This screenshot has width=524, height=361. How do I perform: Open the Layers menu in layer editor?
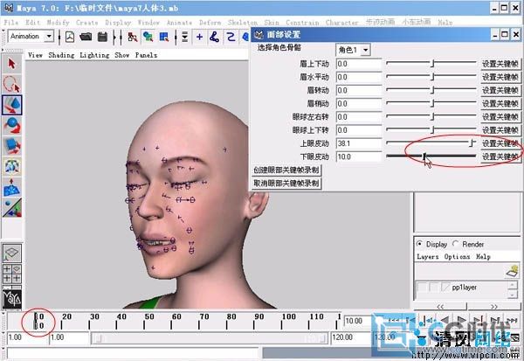tap(428, 257)
